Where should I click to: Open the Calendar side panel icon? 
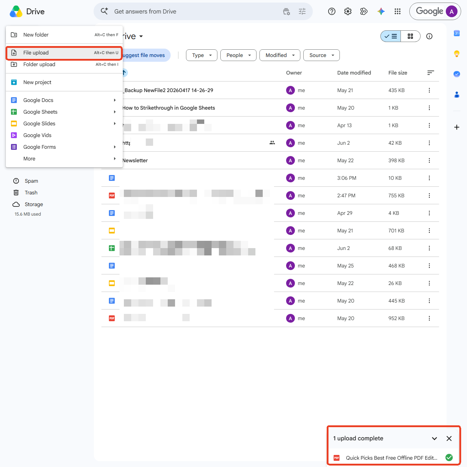(x=457, y=33)
